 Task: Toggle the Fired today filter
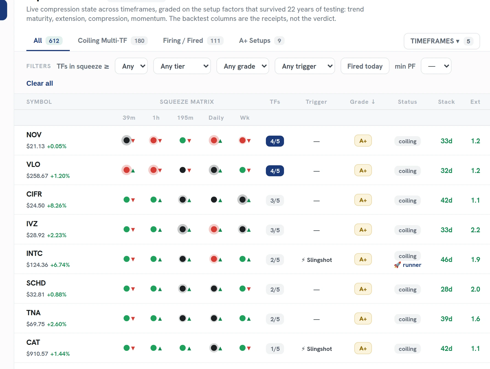365,66
